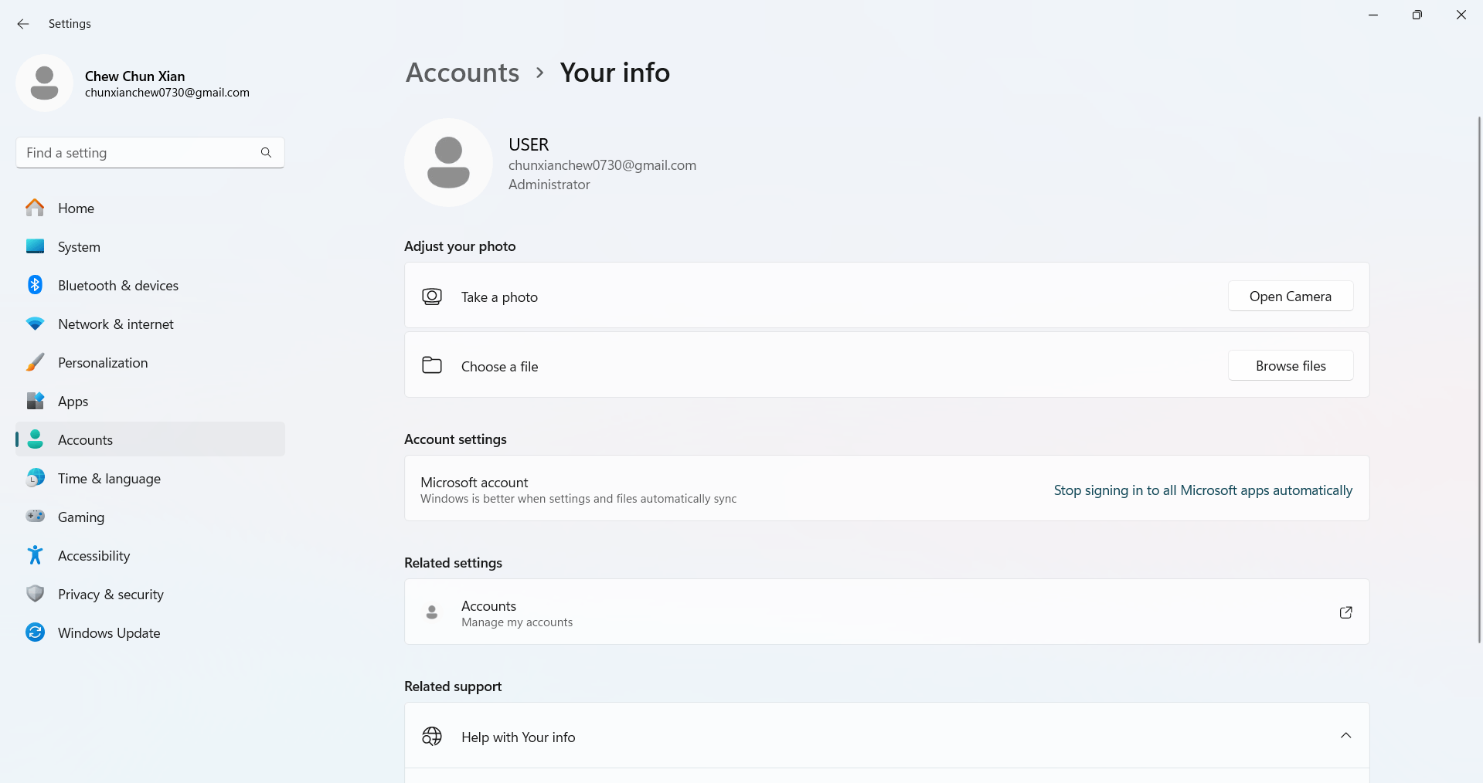
Task: Click the camera icon beside Take a photo
Action: tap(432, 297)
